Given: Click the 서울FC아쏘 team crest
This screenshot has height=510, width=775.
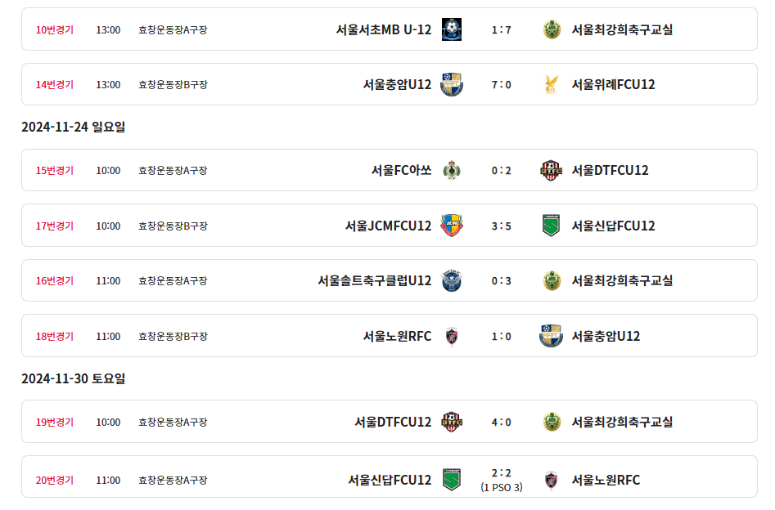Looking at the screenshot, I should point(451,170).
